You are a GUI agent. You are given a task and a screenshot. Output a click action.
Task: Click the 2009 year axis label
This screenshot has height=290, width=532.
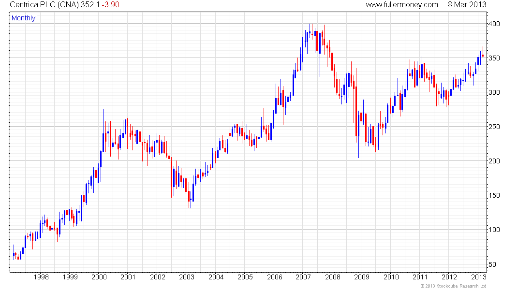[362, 277]
